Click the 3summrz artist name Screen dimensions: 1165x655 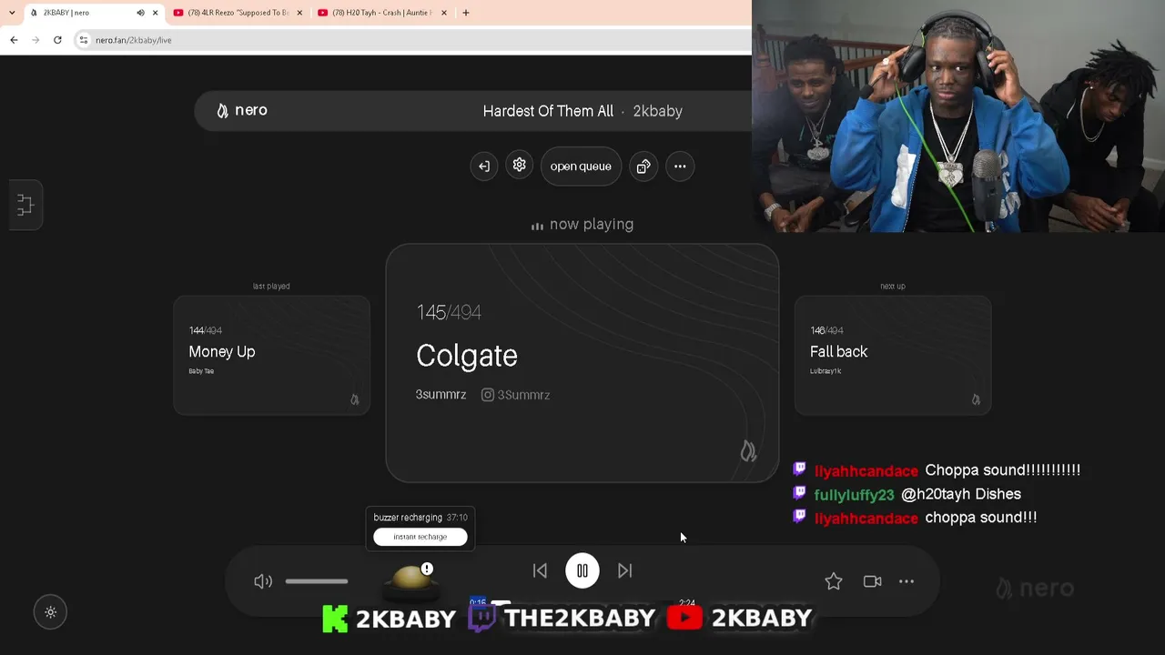(x=441, y=395)
